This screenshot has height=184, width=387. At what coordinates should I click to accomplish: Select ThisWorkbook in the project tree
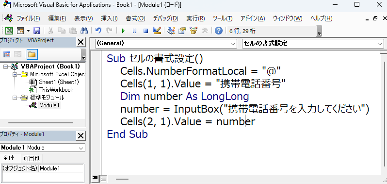click(x=56, y=90)
